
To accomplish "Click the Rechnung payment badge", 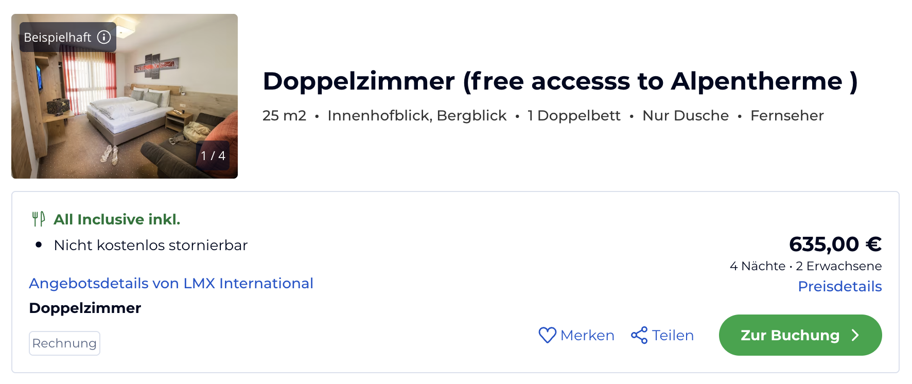I will click(64, 343).
